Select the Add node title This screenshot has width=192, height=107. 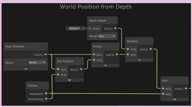coord(165,81)
